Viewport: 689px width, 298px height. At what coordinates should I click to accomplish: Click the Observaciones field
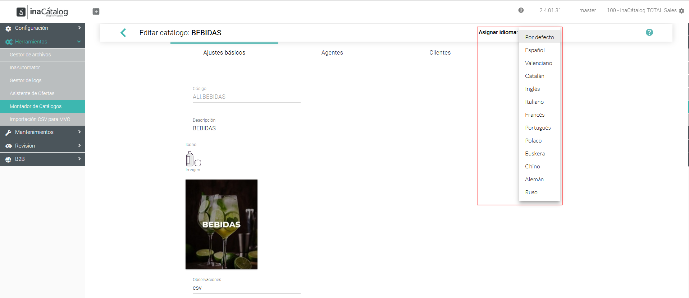click(247, 288)
